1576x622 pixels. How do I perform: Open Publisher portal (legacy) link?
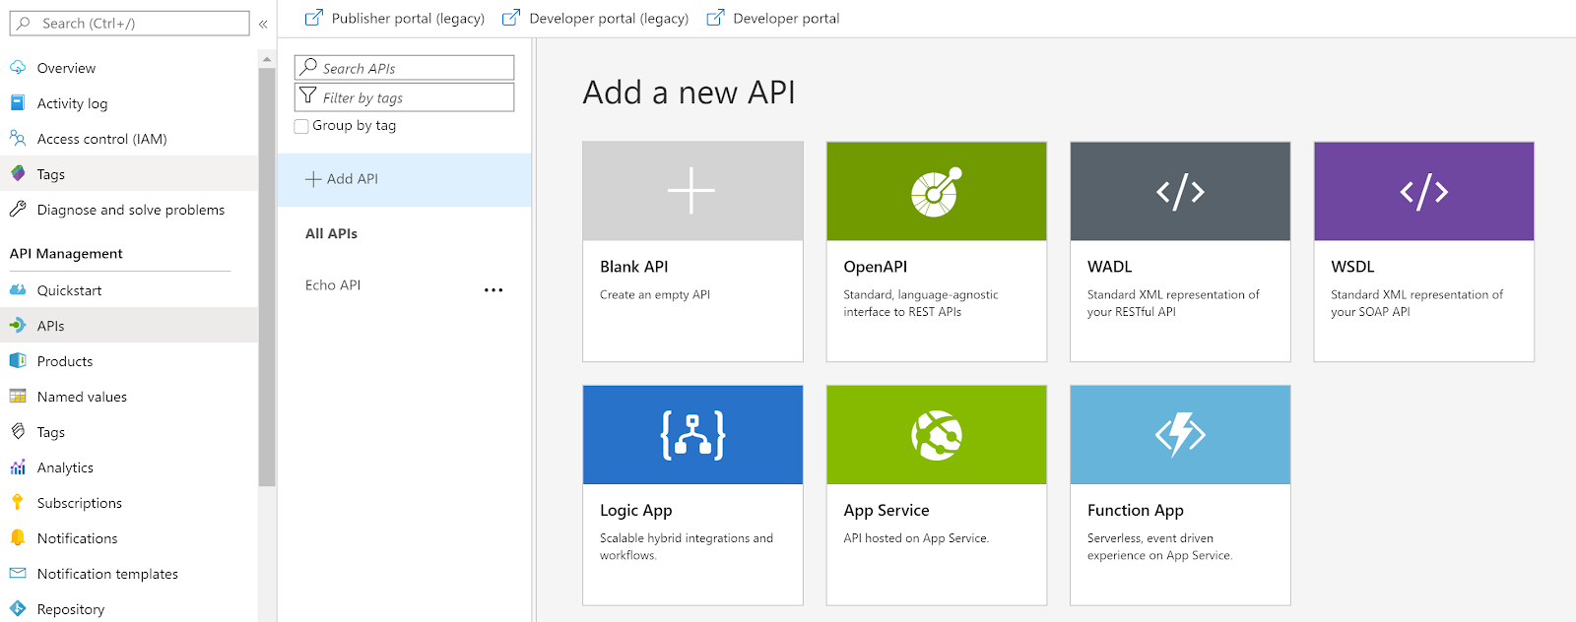(x=395, y=19)
